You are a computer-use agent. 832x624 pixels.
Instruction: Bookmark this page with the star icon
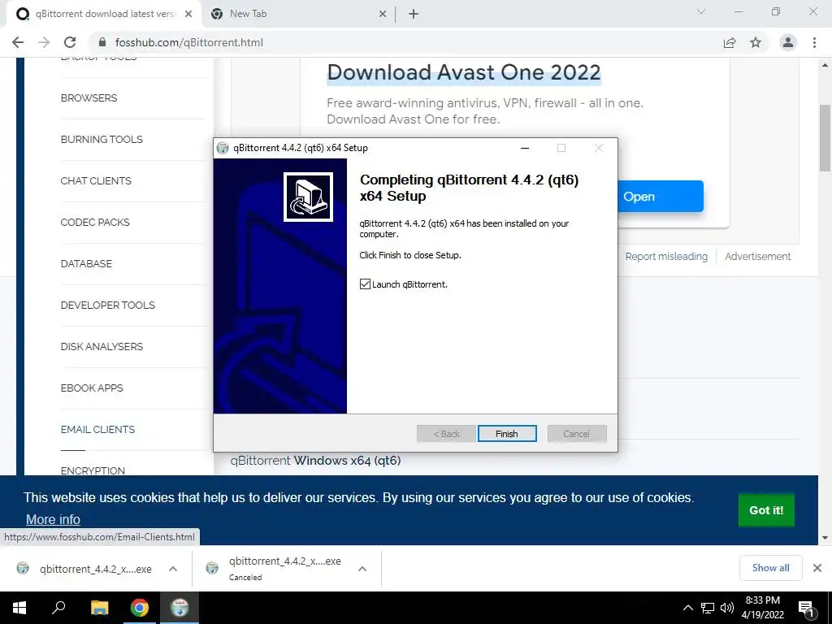coord(756,42)
